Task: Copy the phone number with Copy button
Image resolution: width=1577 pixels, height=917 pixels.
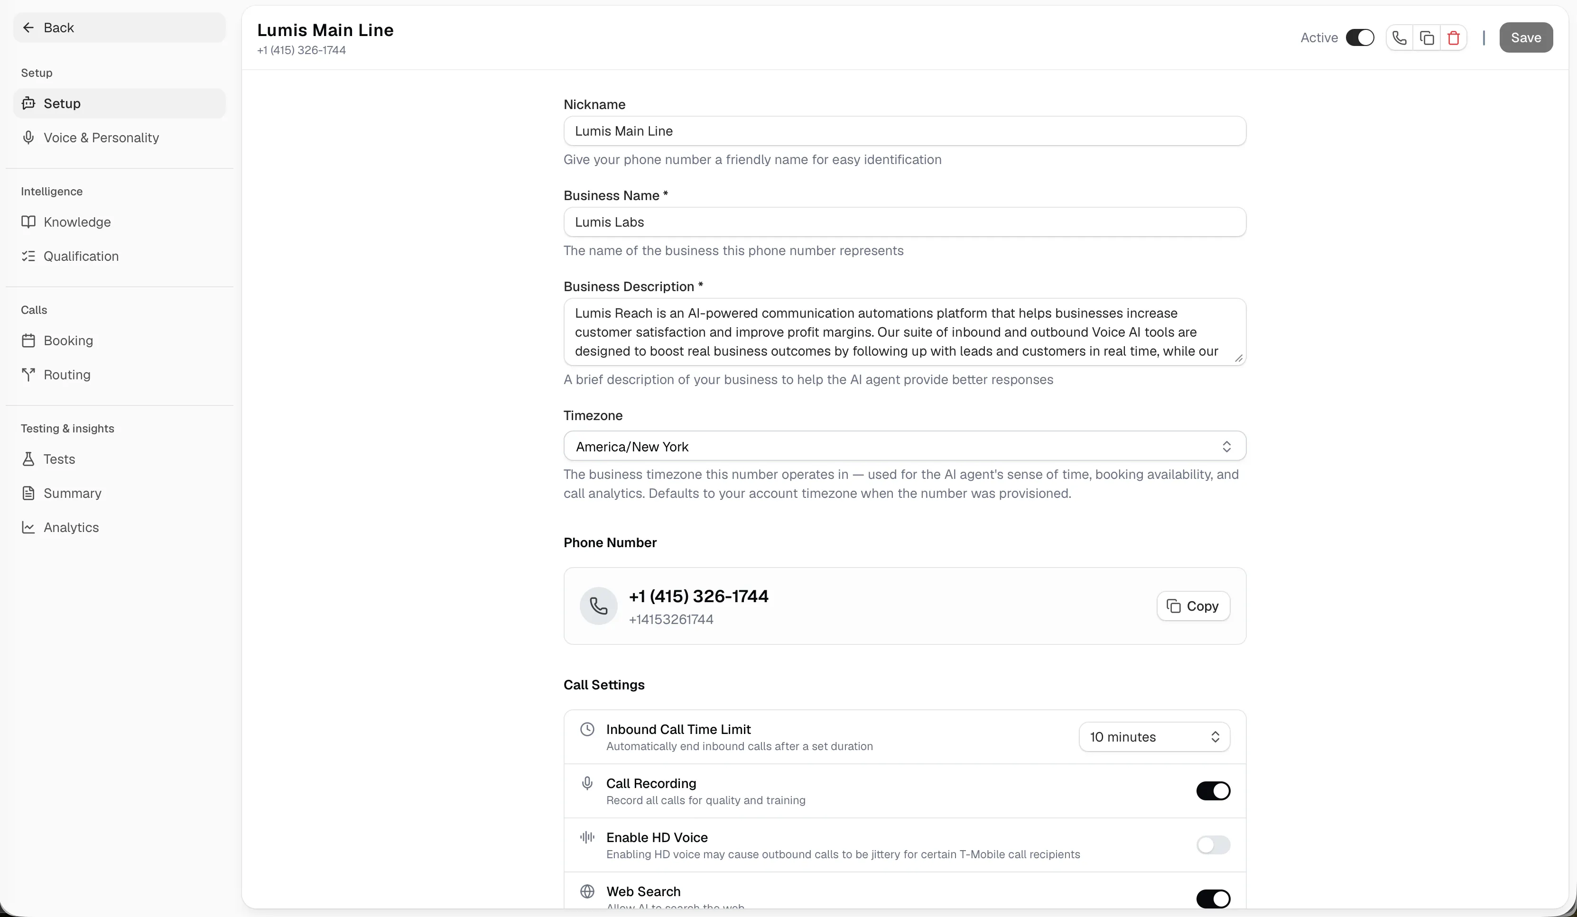Action: click(x=1193, y=606)
